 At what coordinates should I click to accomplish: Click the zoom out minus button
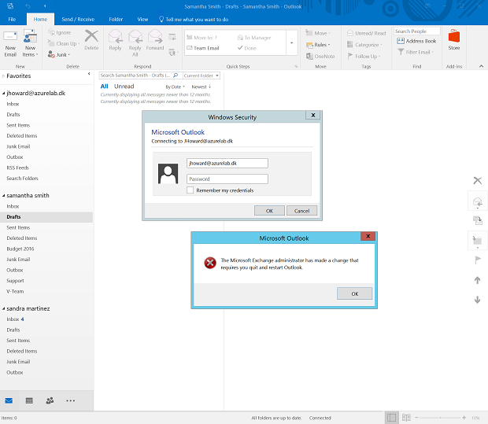(416, 418)
